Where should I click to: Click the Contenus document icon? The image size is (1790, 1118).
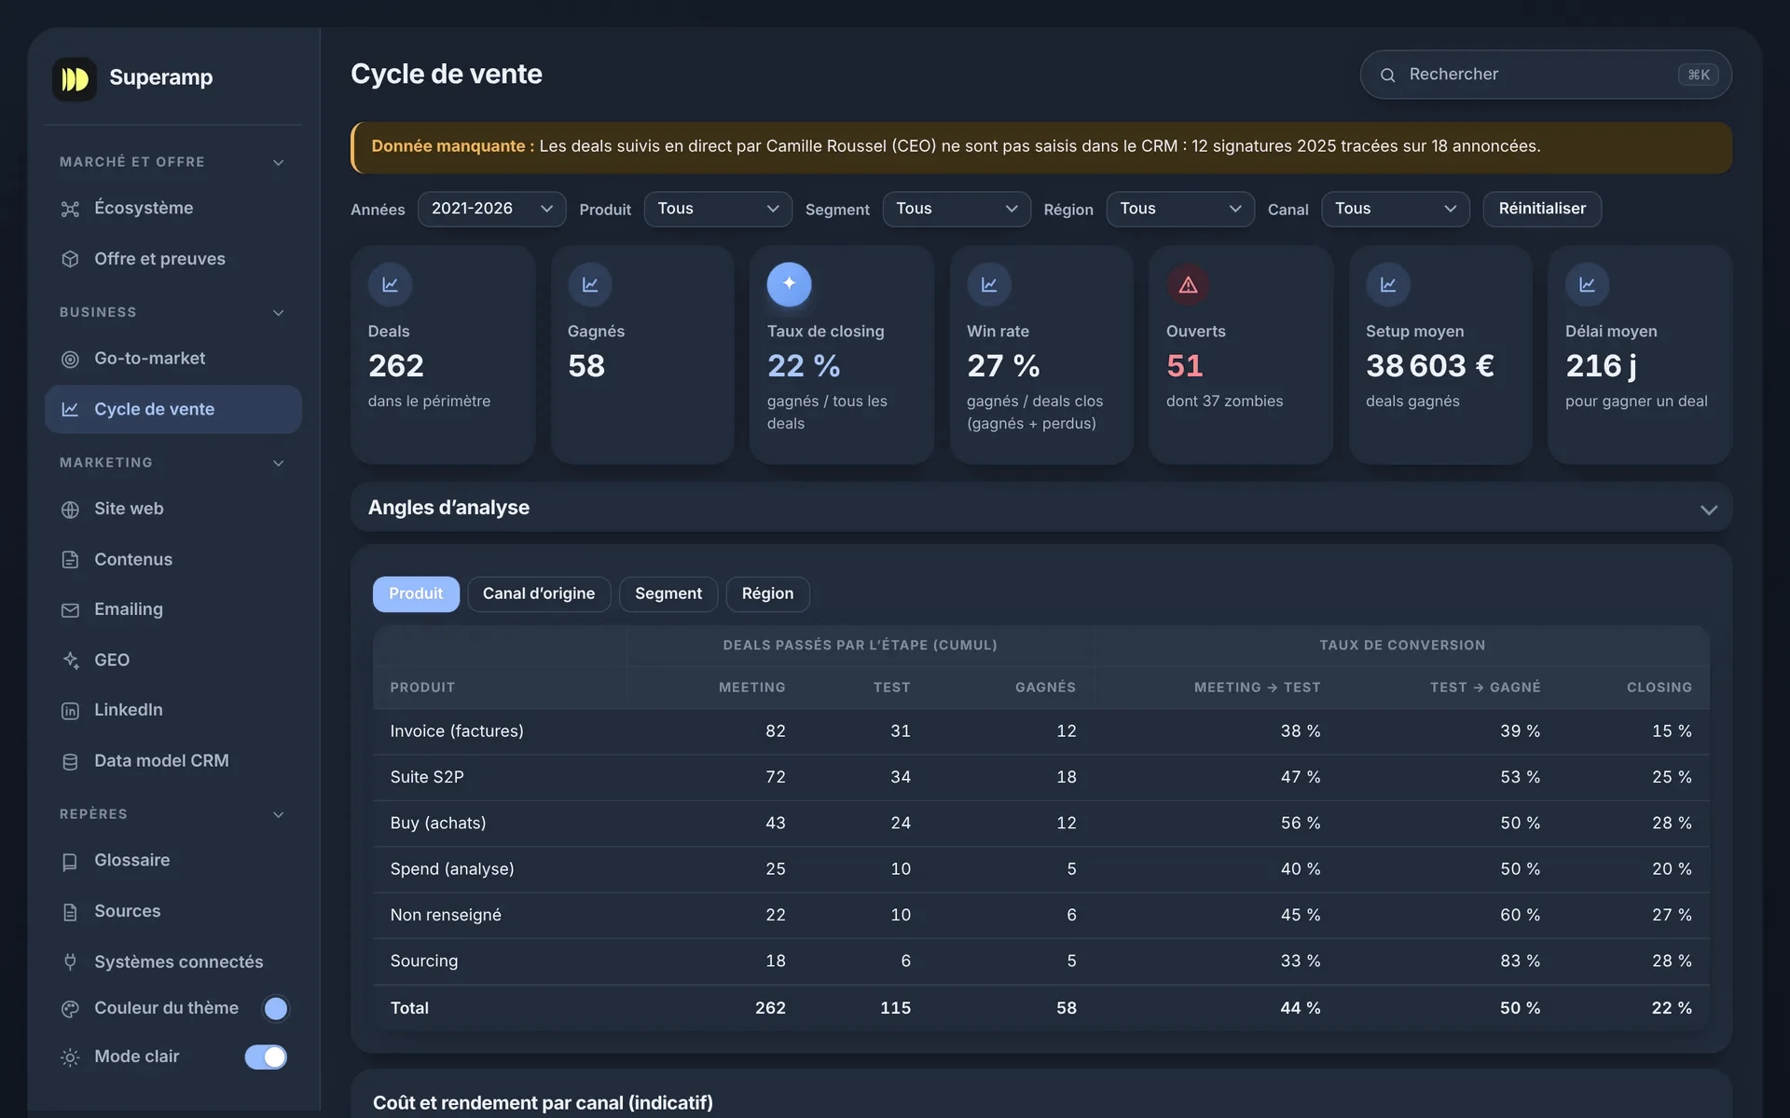70,560
